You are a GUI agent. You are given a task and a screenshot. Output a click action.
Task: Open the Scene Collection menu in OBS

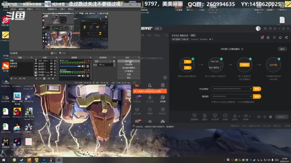52,9
